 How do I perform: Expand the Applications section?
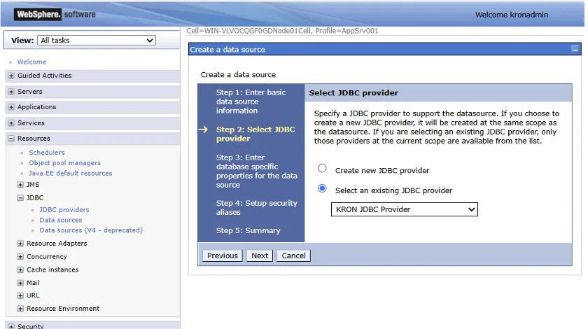click(x=11, y=107)
